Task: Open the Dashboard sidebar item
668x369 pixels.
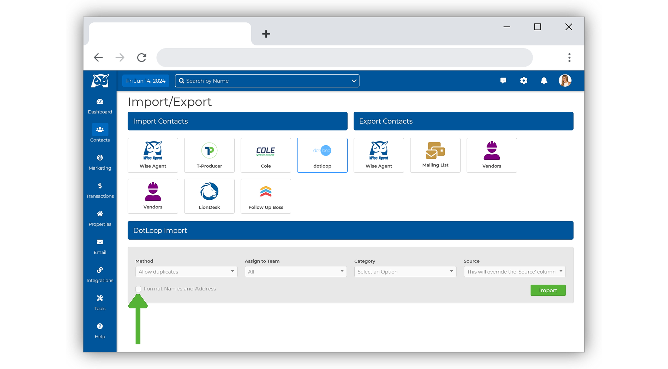Action: click(x=100, y=106)
